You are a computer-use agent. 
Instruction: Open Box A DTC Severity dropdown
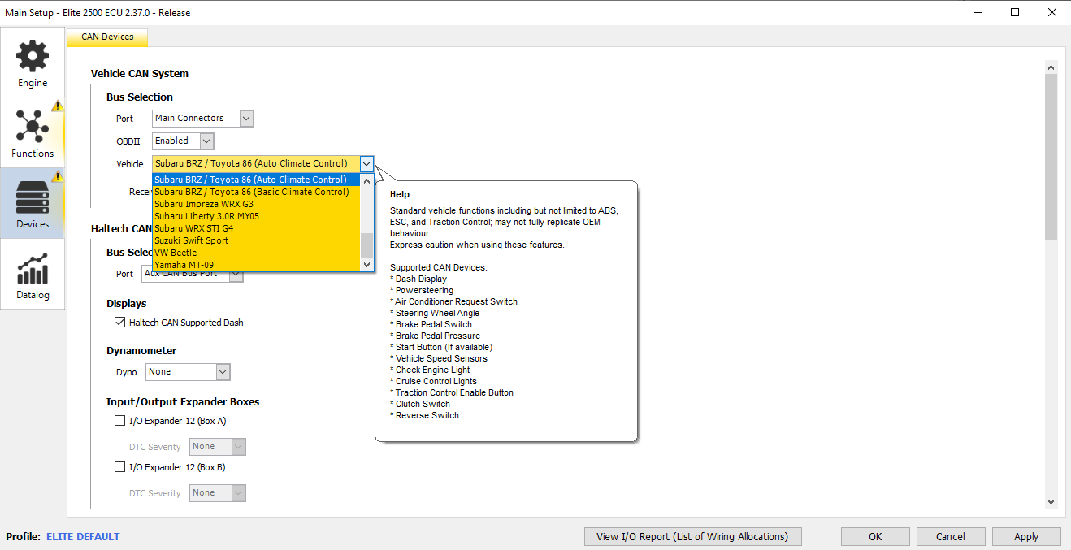tap(218, 447)
